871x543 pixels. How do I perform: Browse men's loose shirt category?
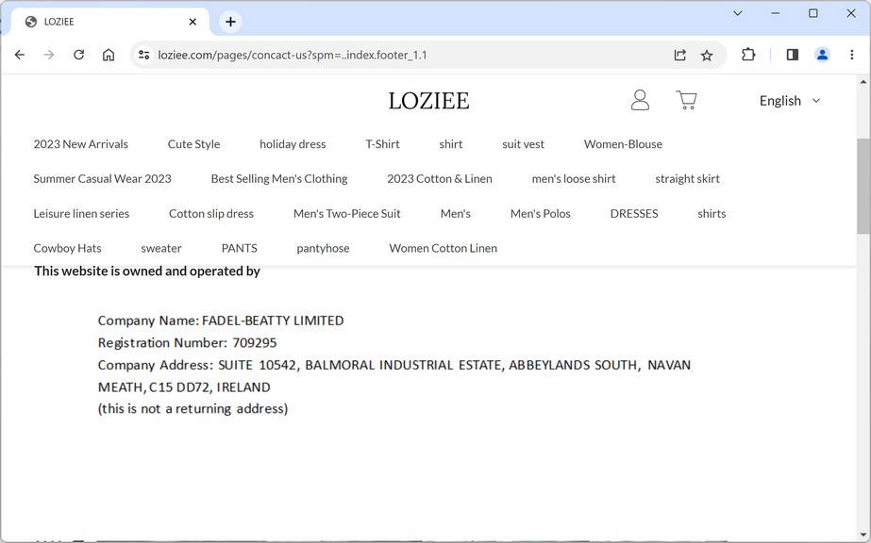pos(574,178)
